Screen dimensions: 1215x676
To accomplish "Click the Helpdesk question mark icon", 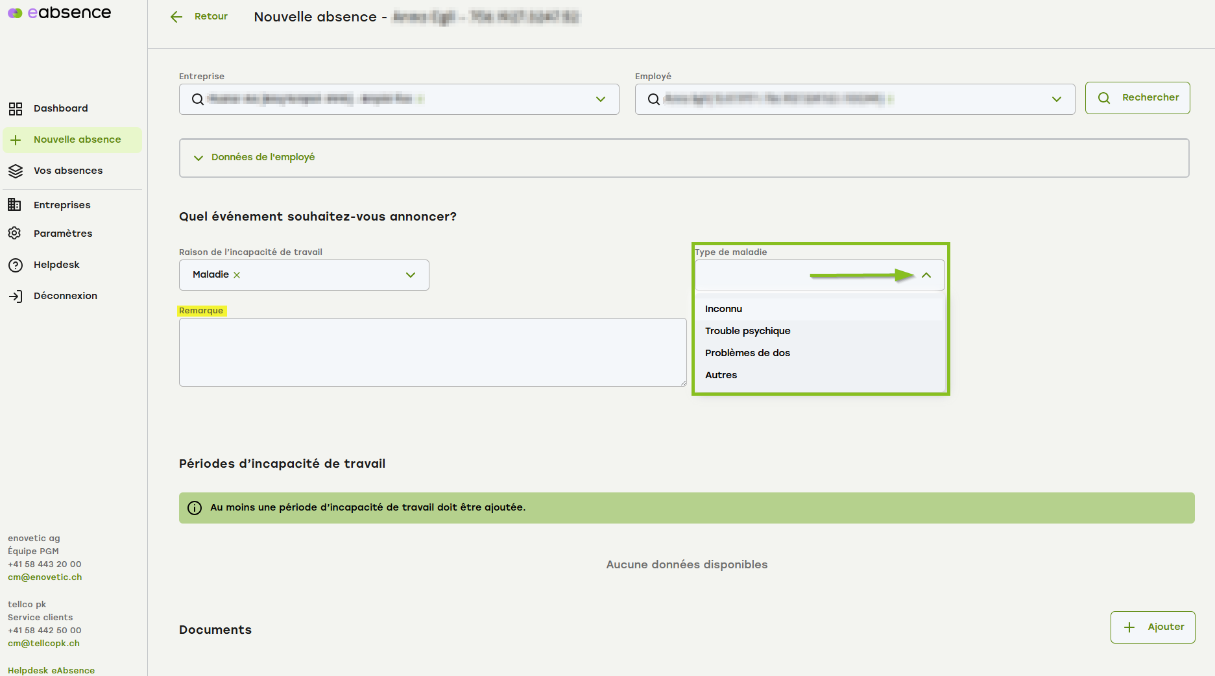I will coord(16,265).
